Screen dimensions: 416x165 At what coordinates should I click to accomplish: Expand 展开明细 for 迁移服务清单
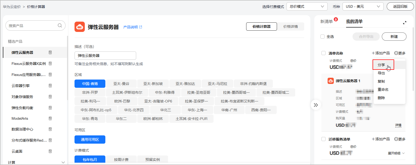point(396,153)
